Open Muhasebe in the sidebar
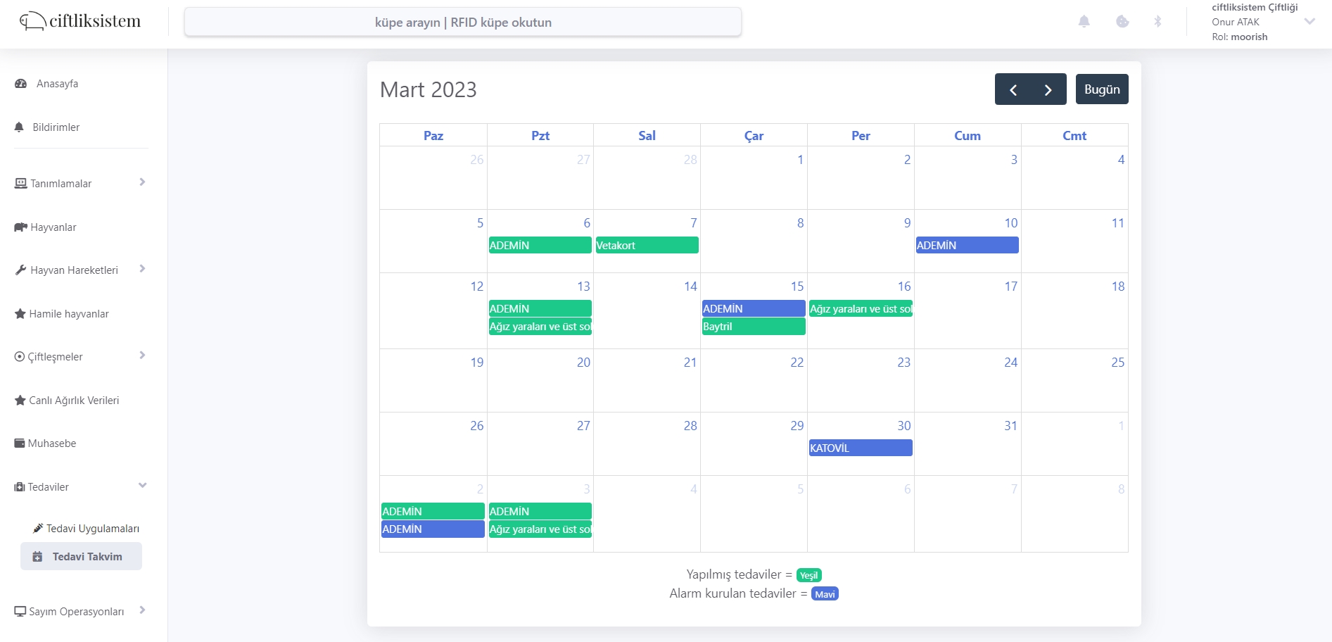 [51, 443]
